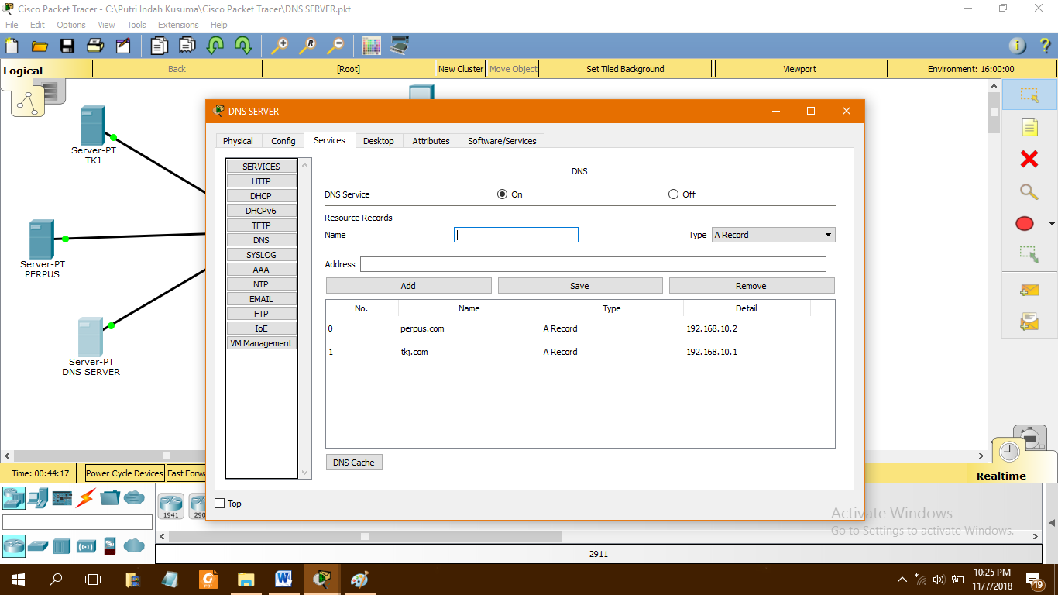
Task: Open the Activity Wizard icon
Action: pyautogui.click(x=123, y=46)
